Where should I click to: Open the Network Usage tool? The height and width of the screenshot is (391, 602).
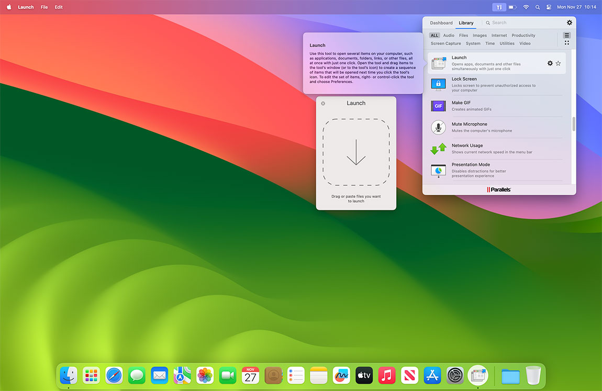coord(467,146)
